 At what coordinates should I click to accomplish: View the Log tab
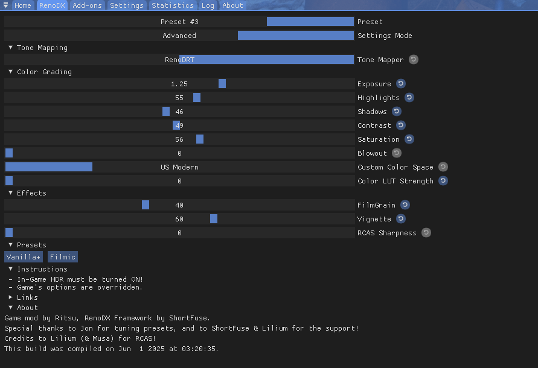[x=208, y=5]
